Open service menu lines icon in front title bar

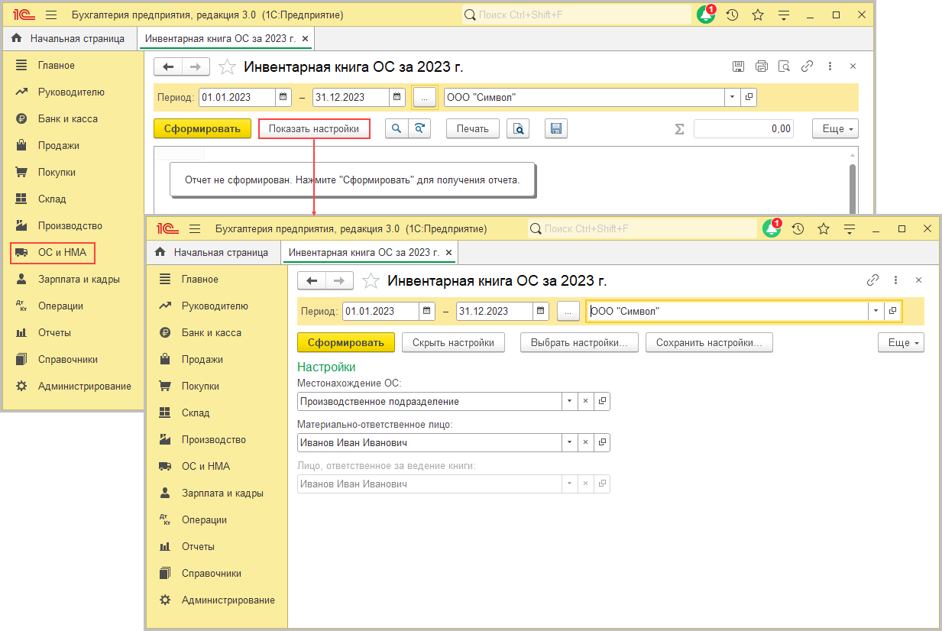coord(849,228)
